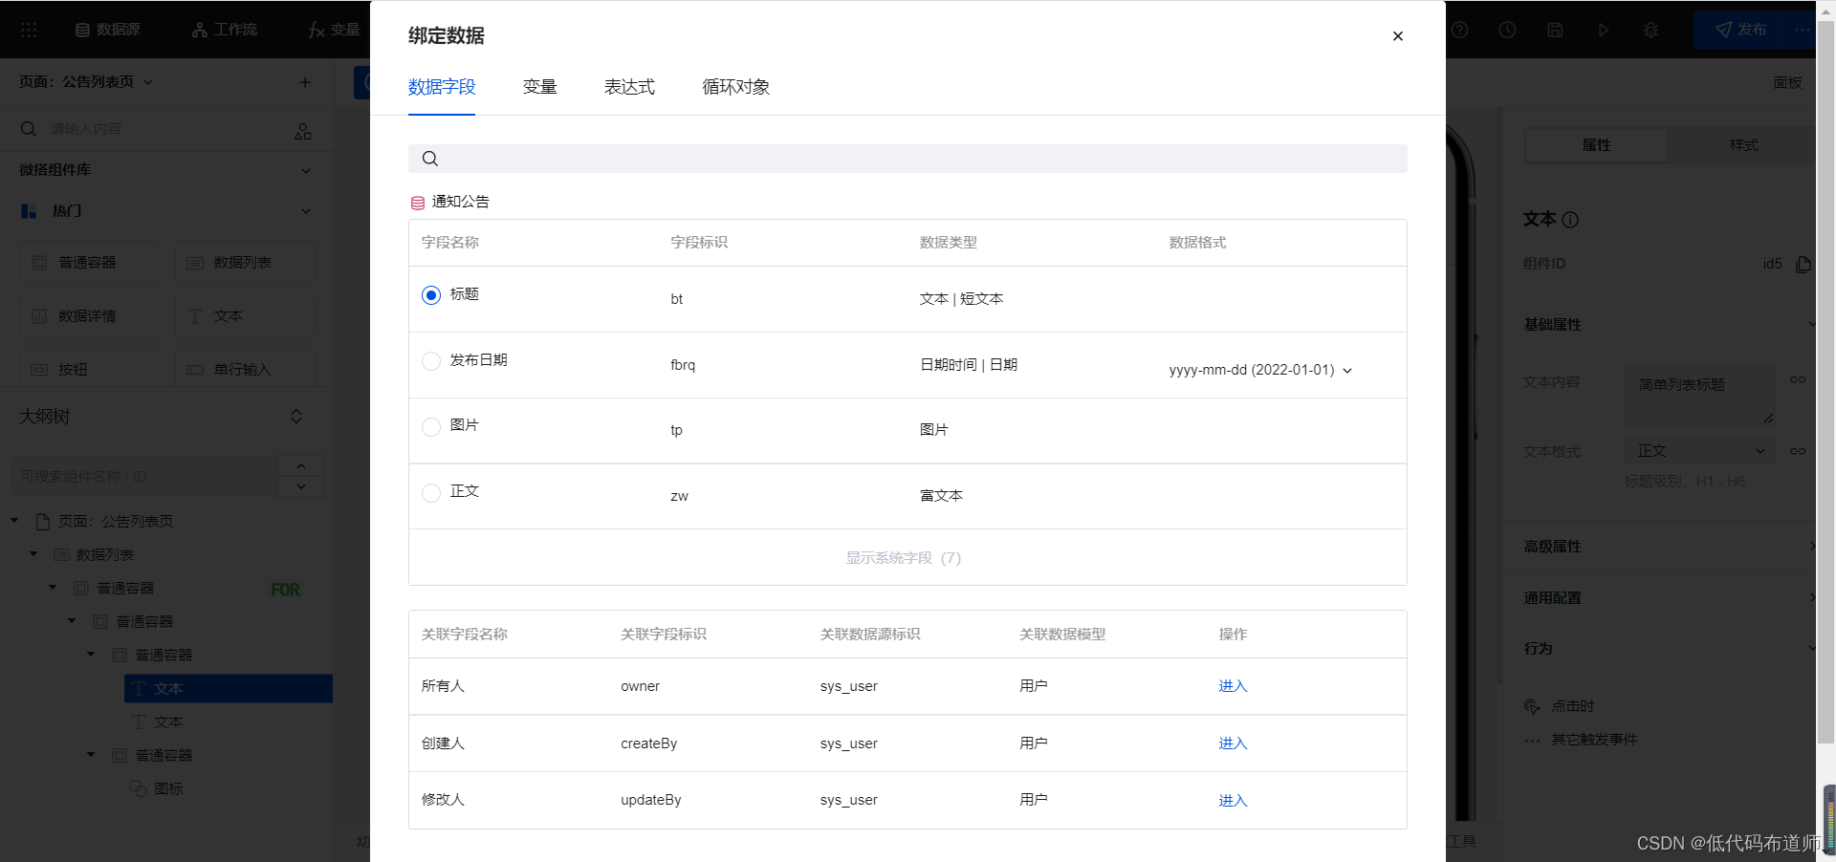The height and width of the screenshot is (862, 1836).
Task: Select the 图标 tree item
Action: (157, 789)
